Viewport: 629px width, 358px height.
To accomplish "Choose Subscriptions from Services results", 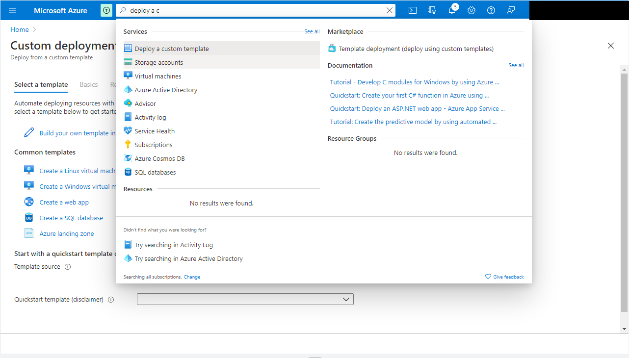I will [x=222, y=145].
